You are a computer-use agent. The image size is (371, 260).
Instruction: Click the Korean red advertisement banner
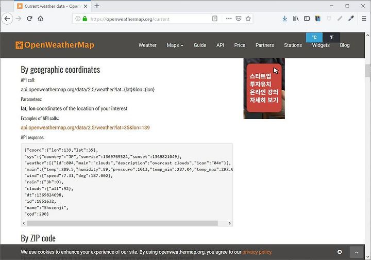pos(264,88)
